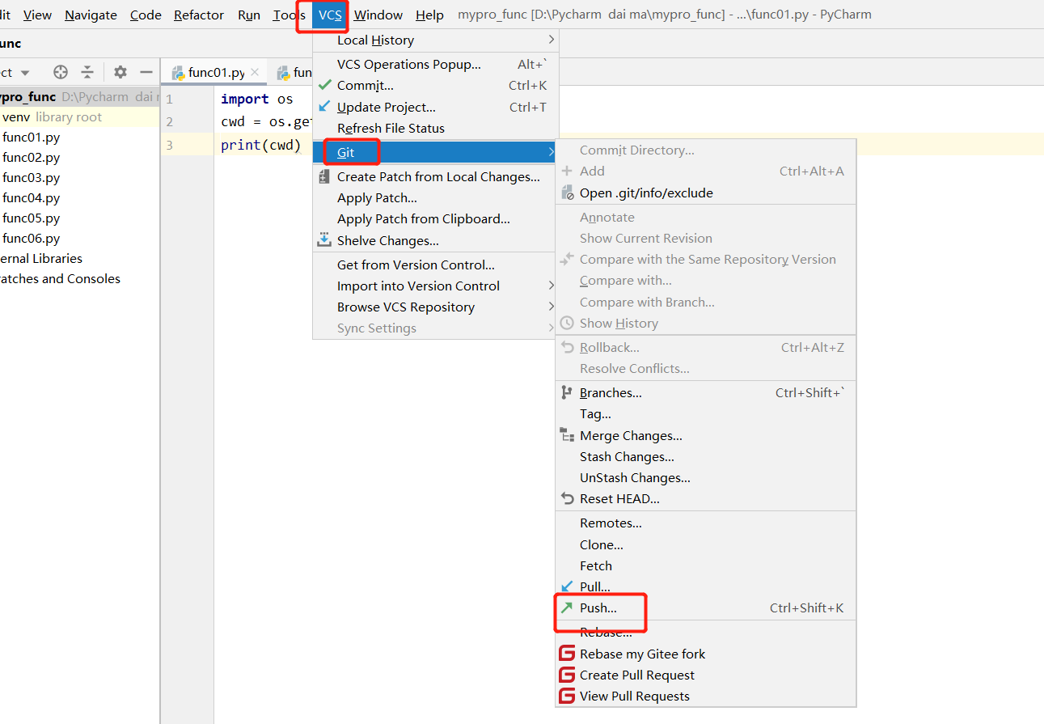The width and height of the screenshot is (1044, 724).
Task: Expand the Git submenu arrow
Action: pos(551,151)
